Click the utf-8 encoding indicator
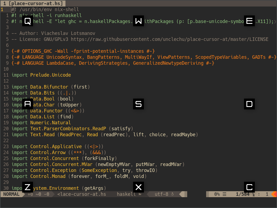This screenshot has height=208, width=277. coord(161,194)
